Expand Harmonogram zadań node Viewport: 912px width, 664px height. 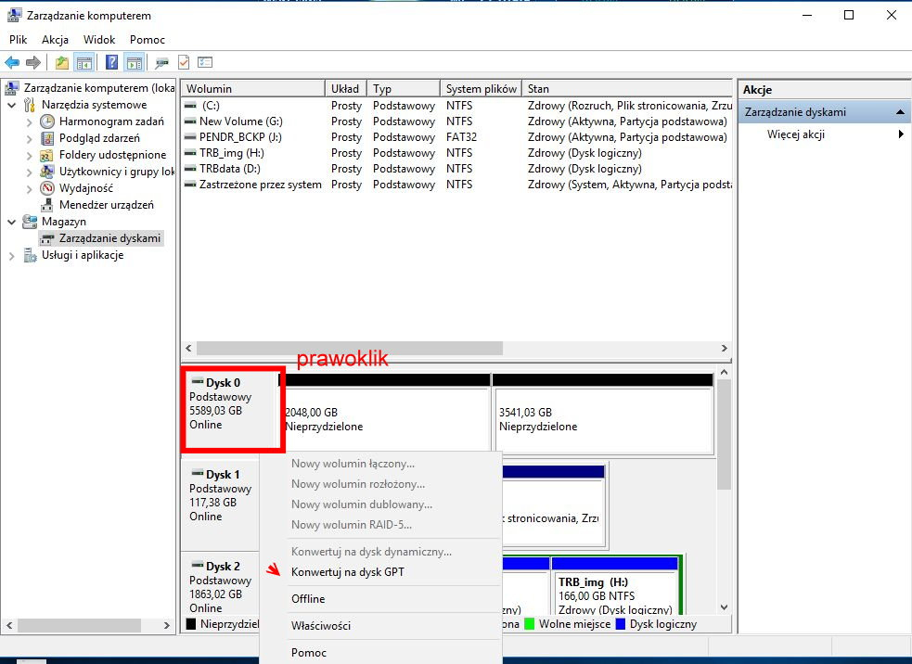tap(29, 122)
